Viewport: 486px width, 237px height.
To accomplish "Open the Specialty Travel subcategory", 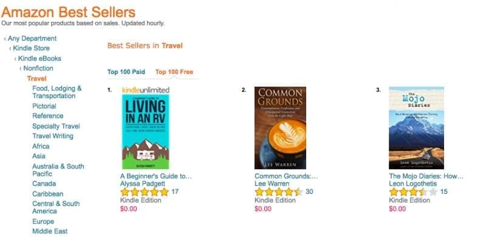I will tap(56, 126).
